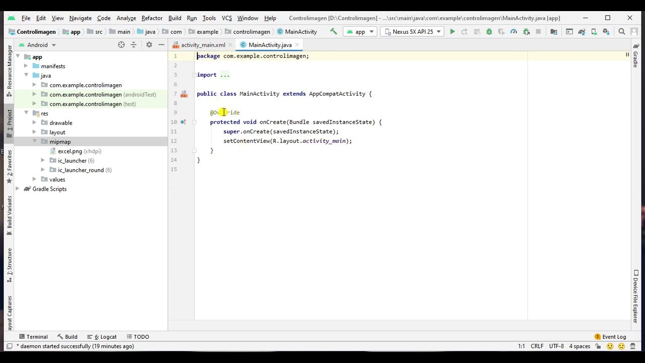
Task: Open the app run configuration dropdown
Action: pos(360,31)
